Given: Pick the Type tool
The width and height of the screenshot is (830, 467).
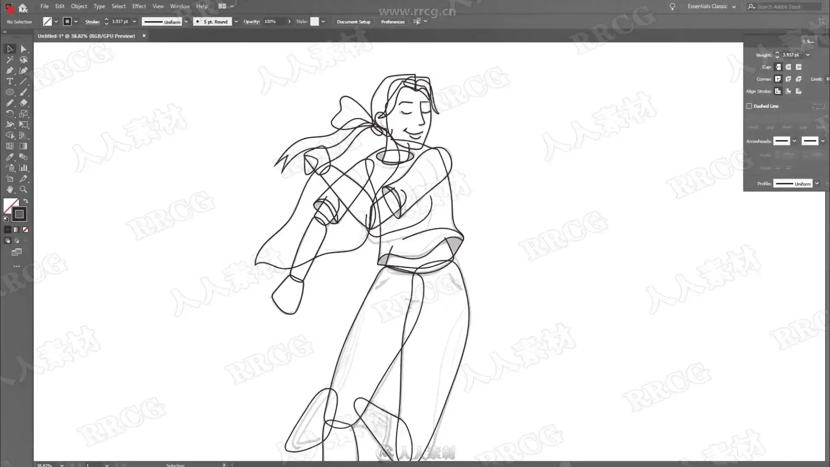Looking at the screenshot, I should click(x=10, y=81).
